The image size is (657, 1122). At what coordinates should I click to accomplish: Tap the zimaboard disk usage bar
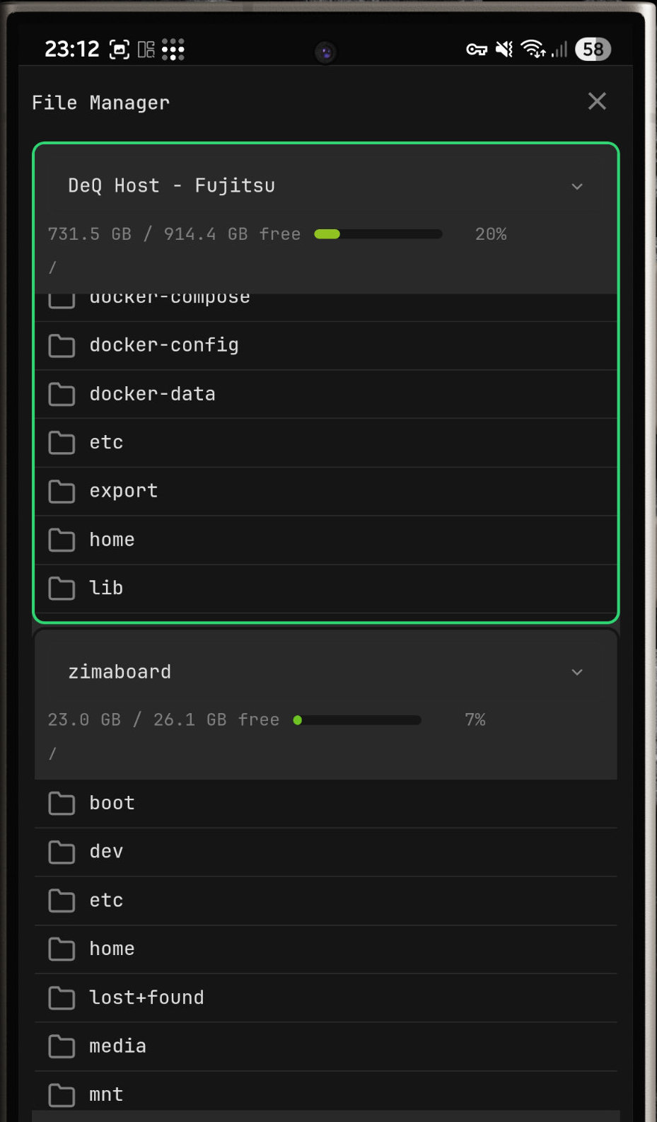(x=358, y=719)
